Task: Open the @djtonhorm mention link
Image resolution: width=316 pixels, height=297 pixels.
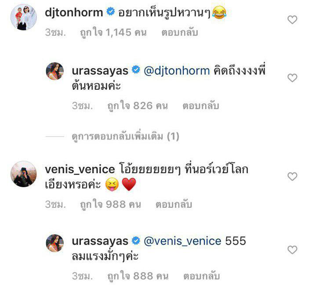Action: [177, 71]
